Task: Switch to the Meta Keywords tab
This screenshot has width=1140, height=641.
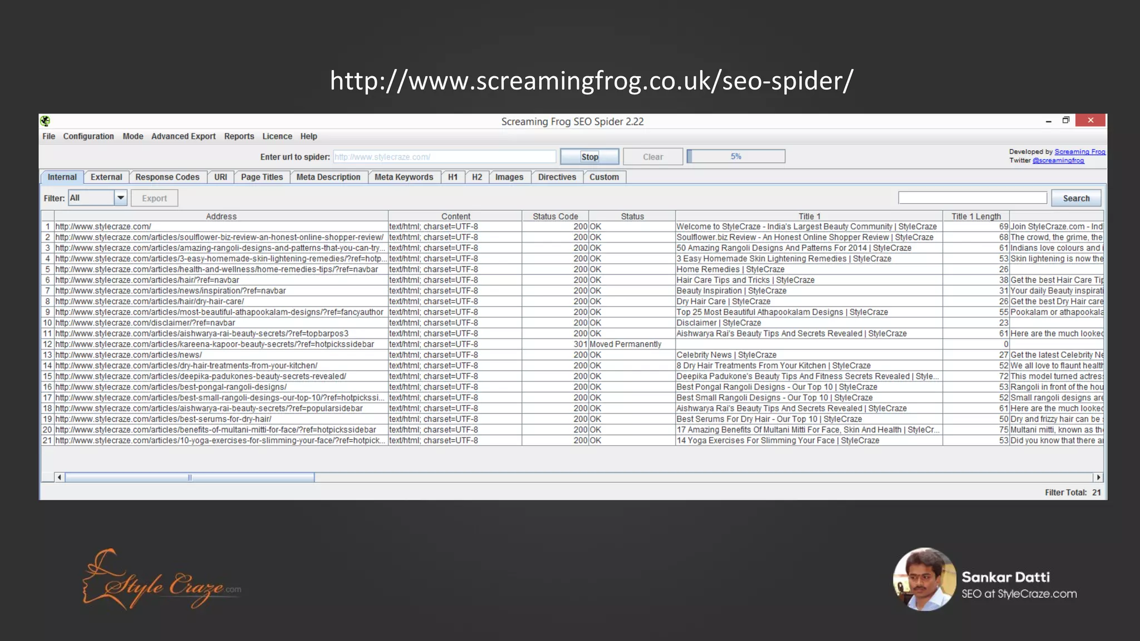Action: coord(404,177)
